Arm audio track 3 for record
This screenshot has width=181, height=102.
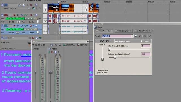pos(14,26)
